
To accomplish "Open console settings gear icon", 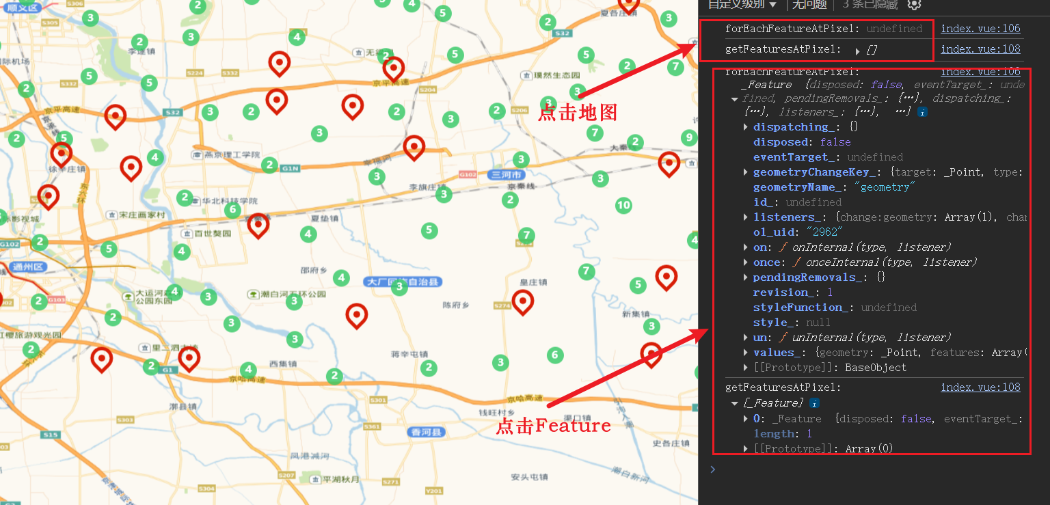I will (914, 4).
